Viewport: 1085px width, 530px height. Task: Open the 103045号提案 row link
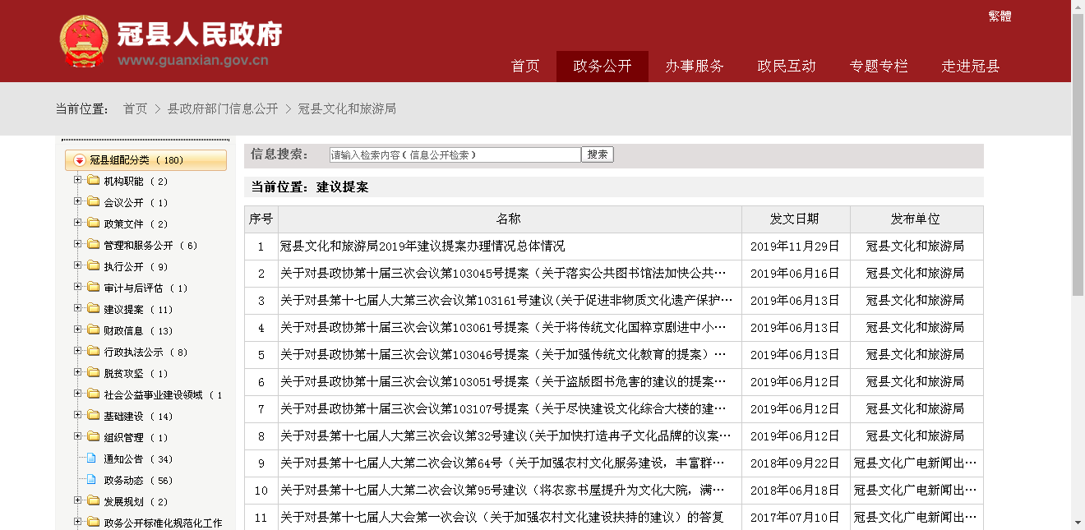coord(503,273)
